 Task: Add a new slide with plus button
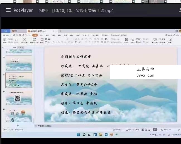click(x=18, y=125)
